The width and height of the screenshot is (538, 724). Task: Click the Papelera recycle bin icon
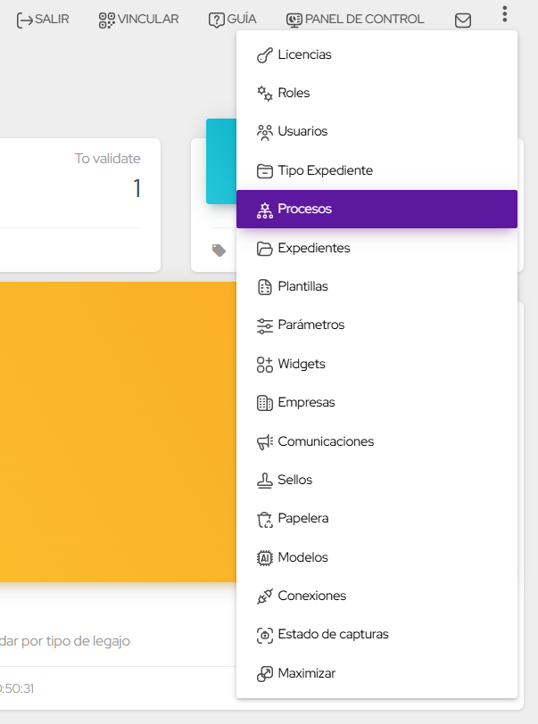[x=264, y=519]
